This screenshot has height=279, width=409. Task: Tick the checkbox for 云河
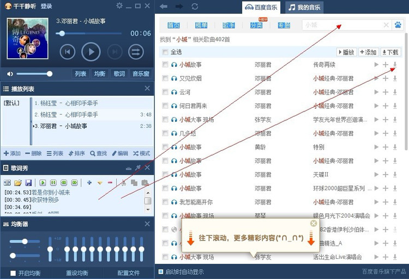pyautogui.click(x=165, y=92)
